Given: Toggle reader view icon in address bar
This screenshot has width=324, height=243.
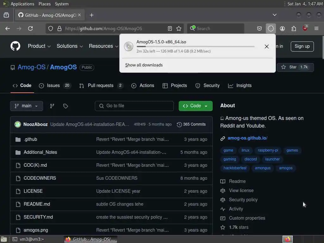Looking at the screenshot, I should click(x=170, y=28).
